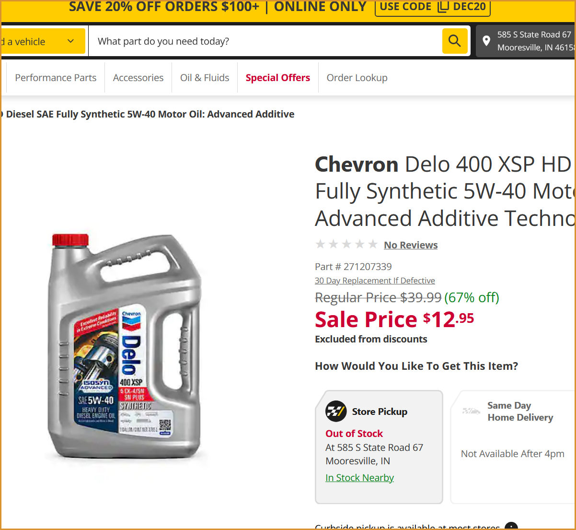Click the Same Day Delivery car icon

point(471,411)
